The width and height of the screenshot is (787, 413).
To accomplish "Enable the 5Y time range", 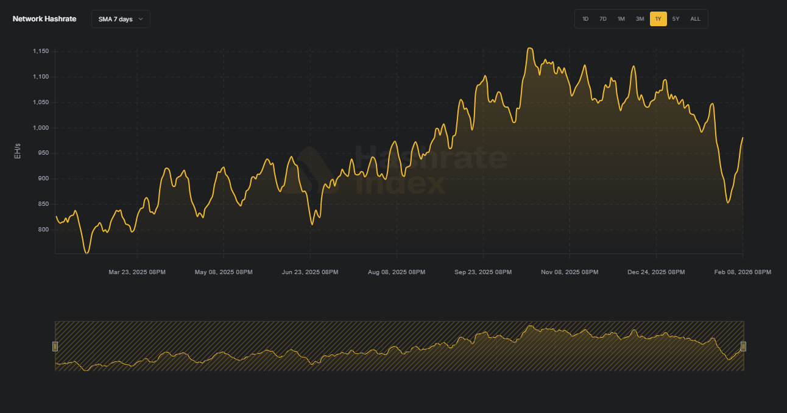I will (676, 19).
